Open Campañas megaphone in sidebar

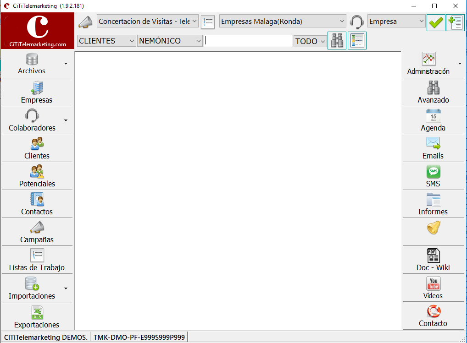tap(37, 228)
